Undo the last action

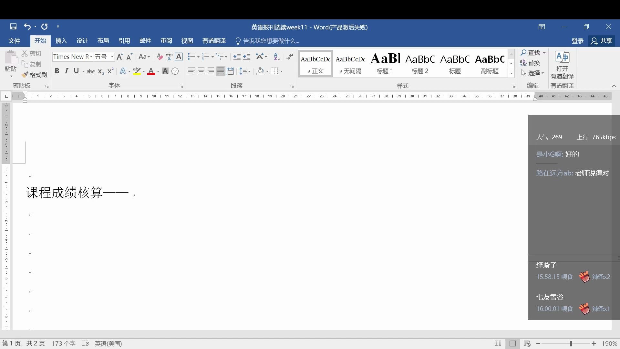pos(27,26)
